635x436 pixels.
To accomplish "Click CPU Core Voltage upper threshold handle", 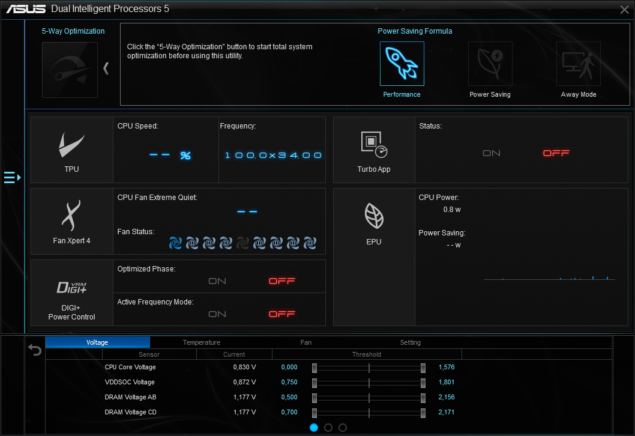I will pos(423,368).
